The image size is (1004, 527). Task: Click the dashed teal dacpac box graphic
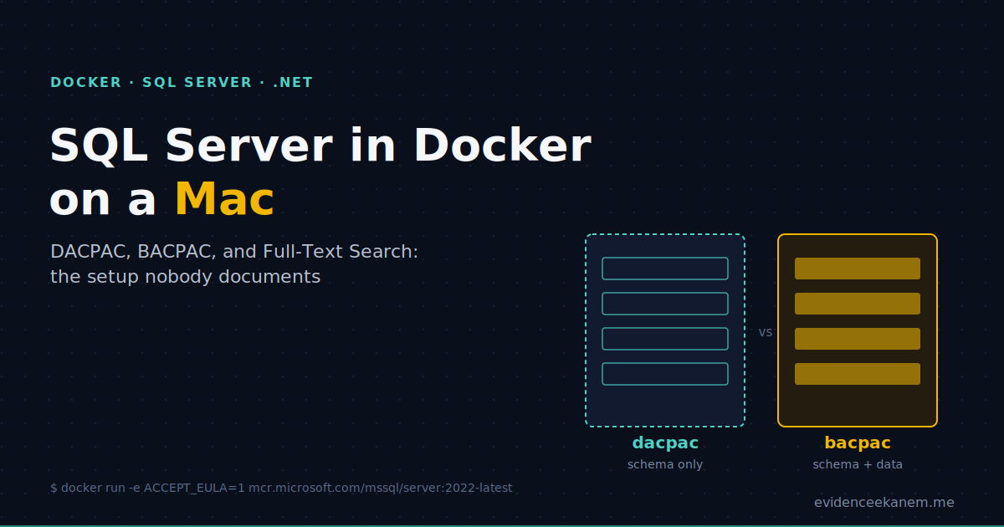(x=665, y=330)
